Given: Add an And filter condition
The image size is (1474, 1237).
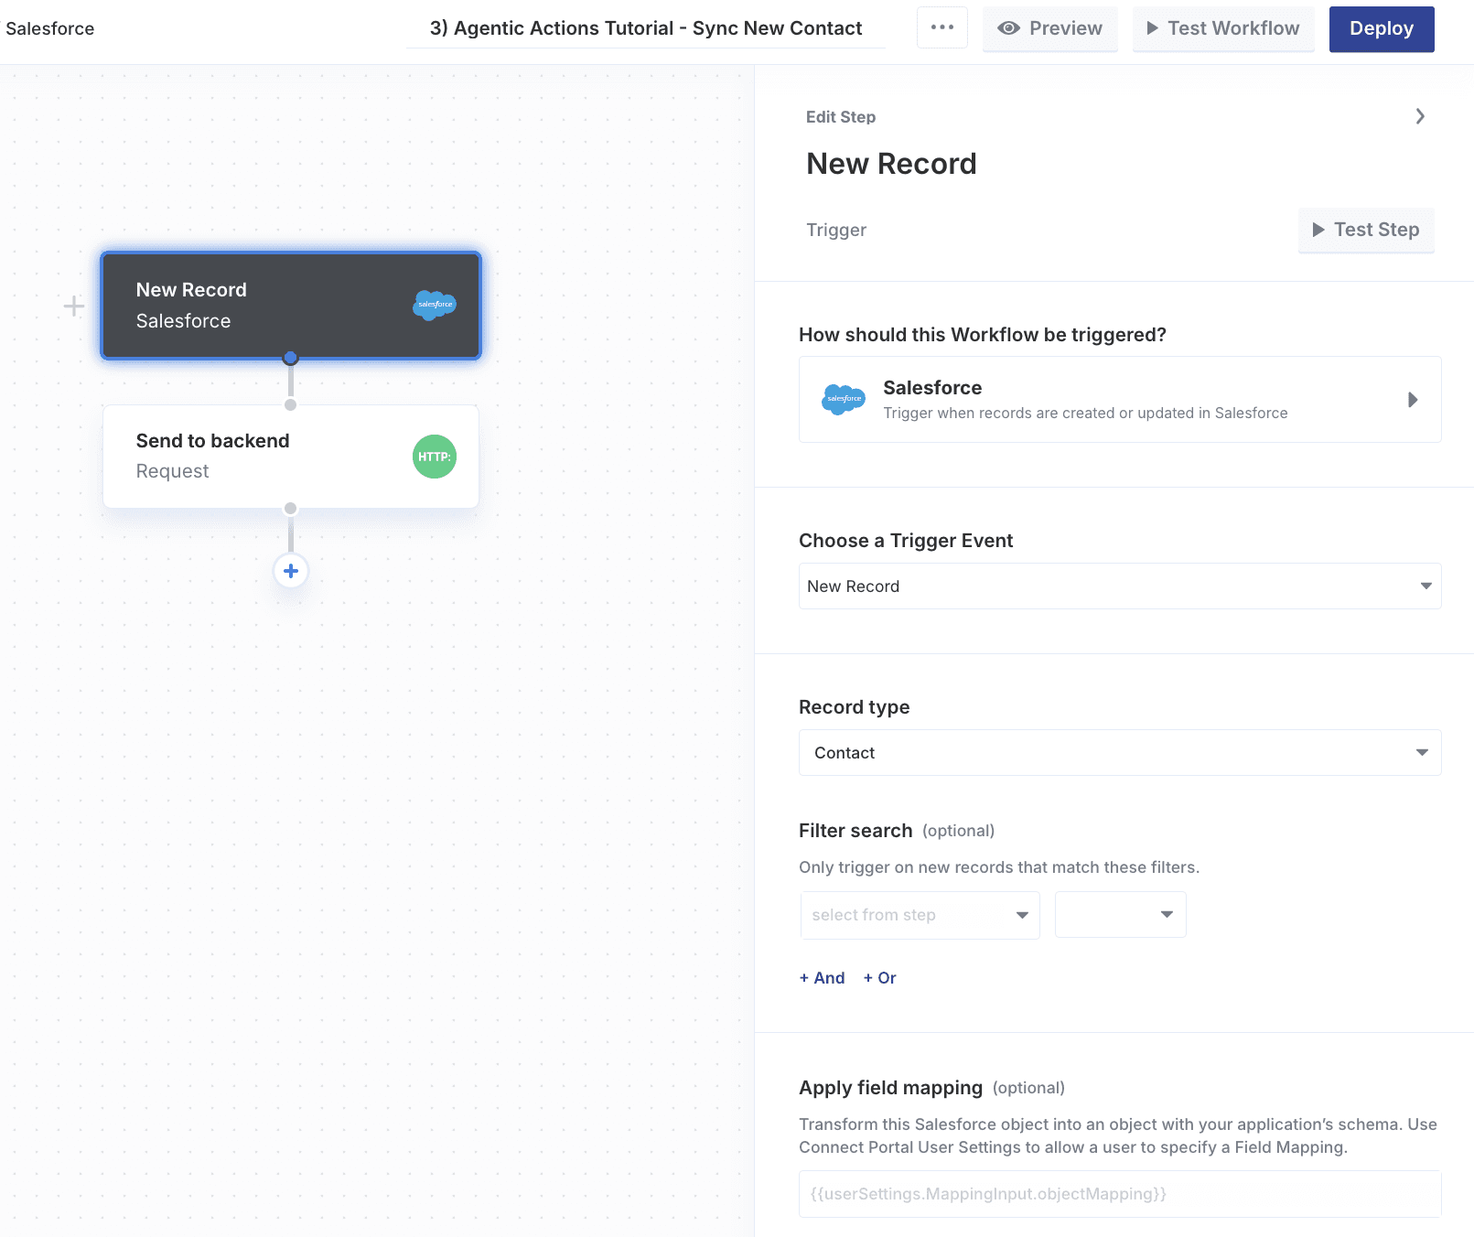Looking at the screenshot, I should pos(822,978).
